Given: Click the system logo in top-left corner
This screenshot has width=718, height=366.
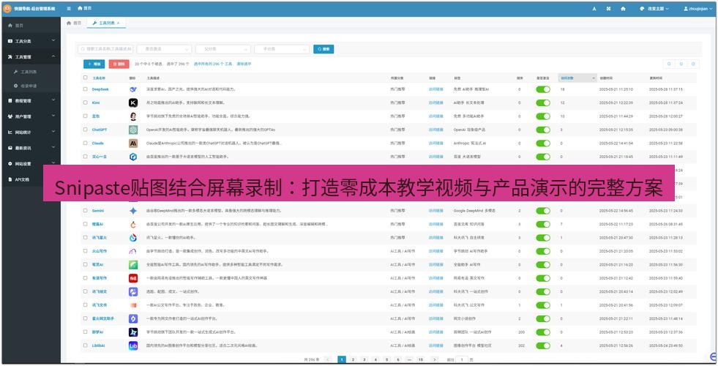Looking at the screenshot, I should point(7,8).
